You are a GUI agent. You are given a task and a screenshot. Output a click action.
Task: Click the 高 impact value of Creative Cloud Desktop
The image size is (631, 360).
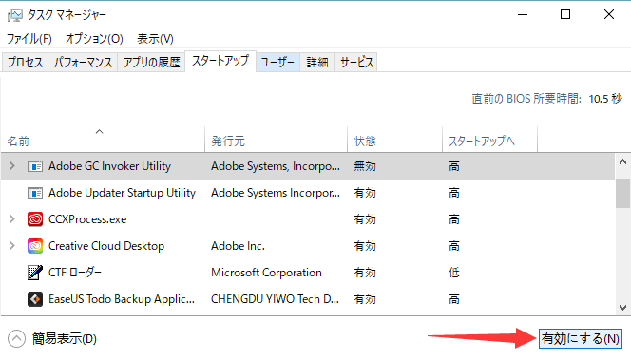pyautogui.click(x=454, y=246)
